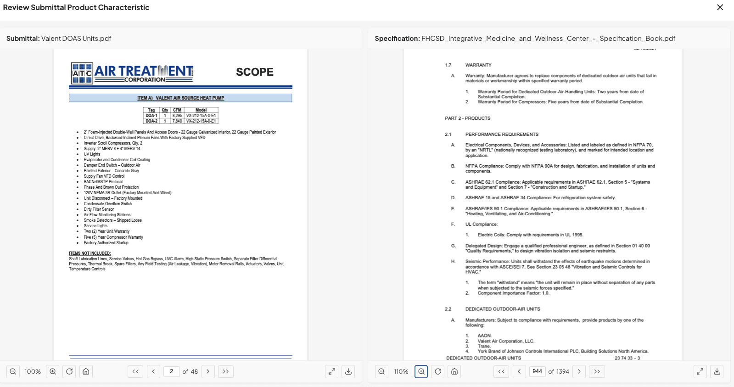Click 'DEDICATED OUTDOOR-AIR UNITS' section 2.2 heading
The height and width of the screenshot is (387, 734).
tap(503, 309)
